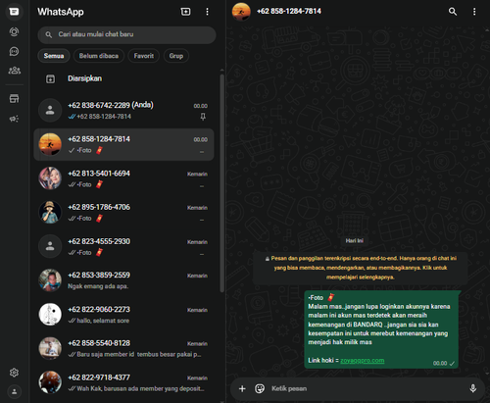The image size is (490, 403).
Task: Open the Channels icon in the sidebar
Action: point(14,51)
